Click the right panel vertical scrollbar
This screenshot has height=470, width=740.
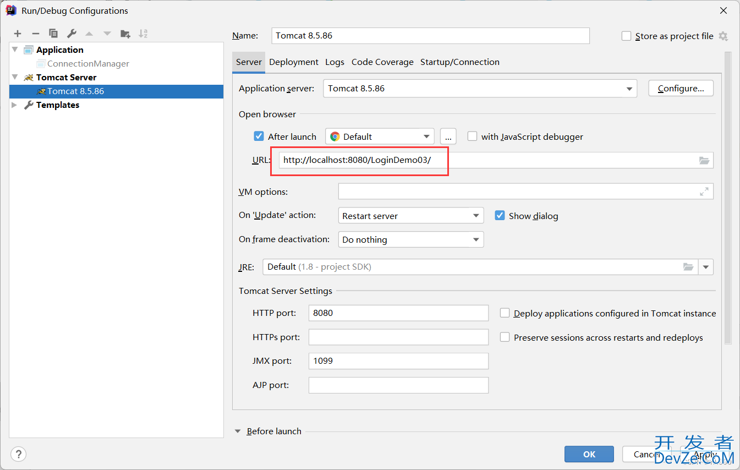pos(728,198)
